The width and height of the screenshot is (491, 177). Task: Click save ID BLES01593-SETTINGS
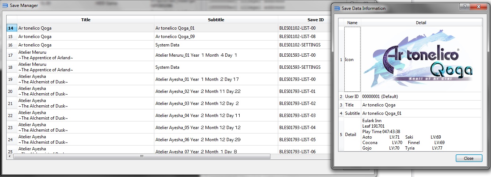(x=304, y=67)
